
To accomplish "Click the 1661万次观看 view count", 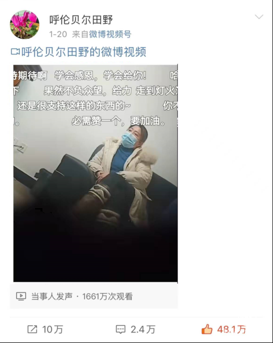I will [x=107, y=297].
